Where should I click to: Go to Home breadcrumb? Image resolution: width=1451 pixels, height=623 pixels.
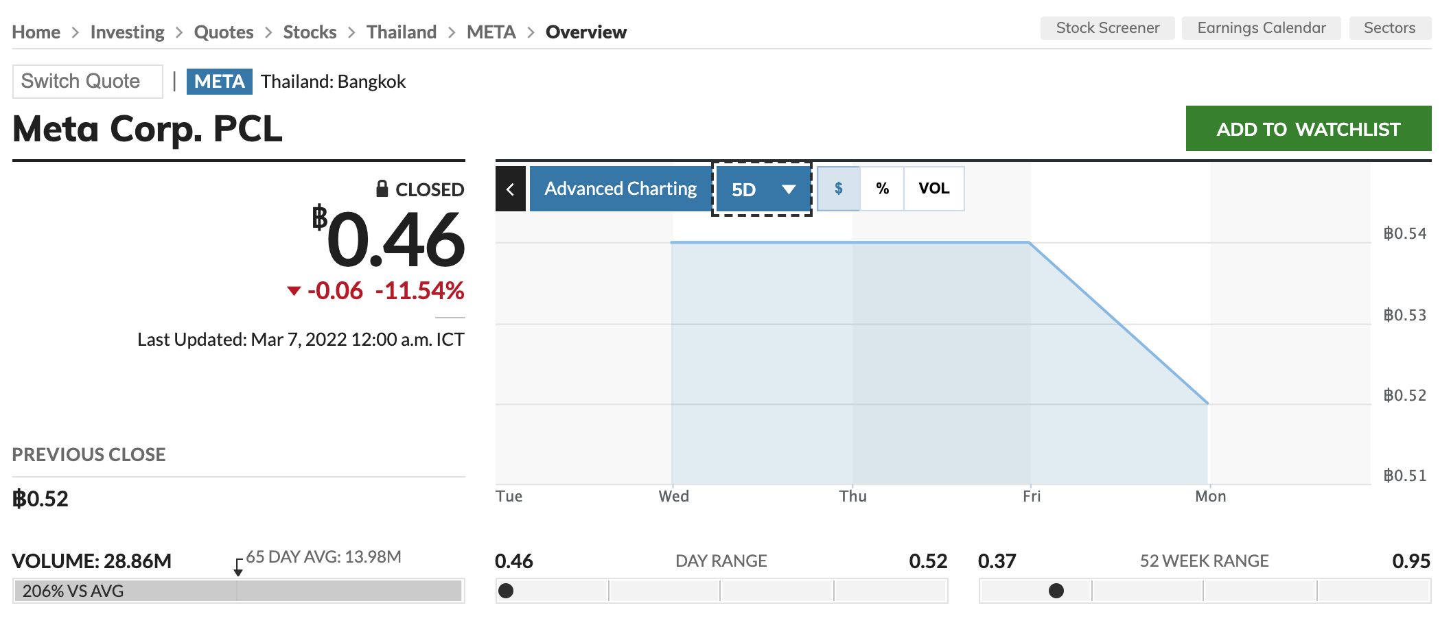tap(36, 32)
